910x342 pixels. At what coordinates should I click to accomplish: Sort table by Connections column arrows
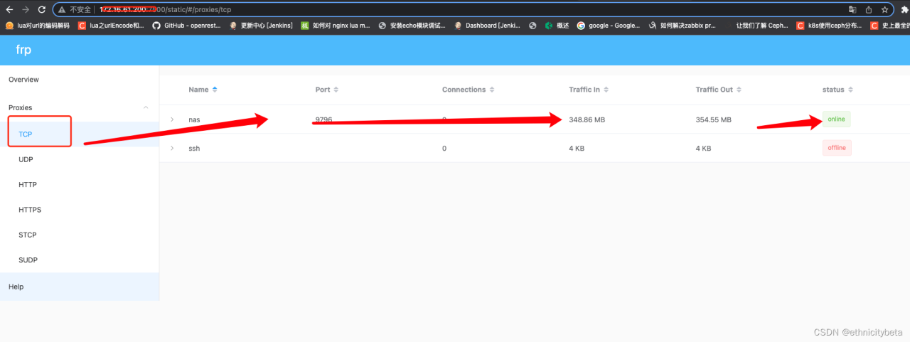click(x=492, y=90)
